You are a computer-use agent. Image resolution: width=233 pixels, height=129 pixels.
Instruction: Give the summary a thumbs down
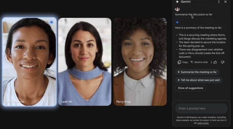click(x=223, y=62)
